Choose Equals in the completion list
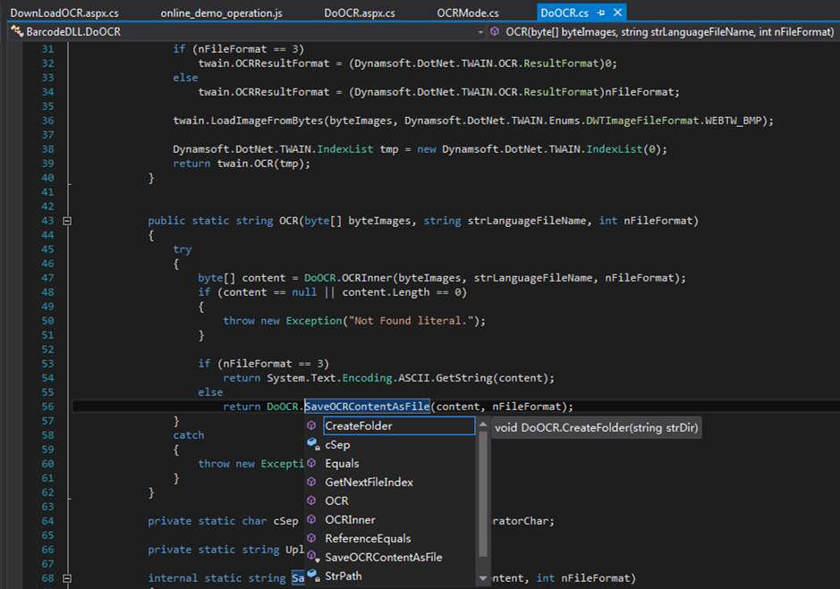Image resolution: width=840 pixels, height=589 pixels. pos(342,463)
